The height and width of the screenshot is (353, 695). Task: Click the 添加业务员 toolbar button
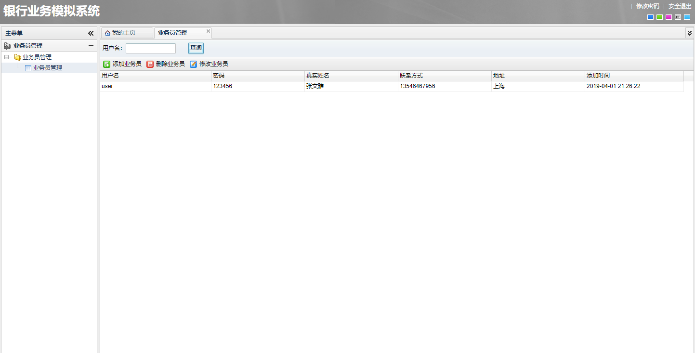coord(122,64)
